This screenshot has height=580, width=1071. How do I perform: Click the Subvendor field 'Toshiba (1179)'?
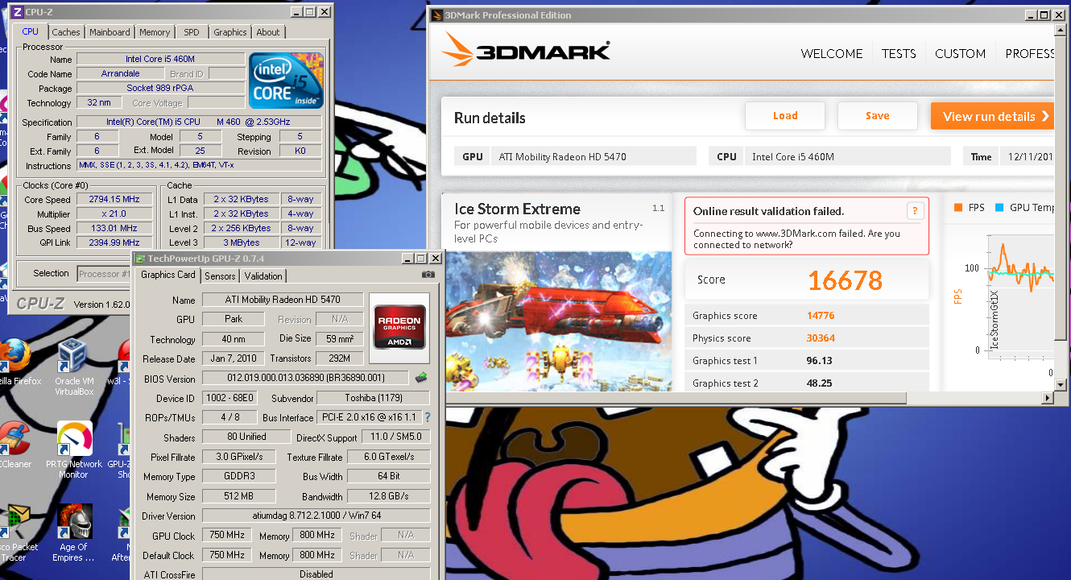(373, 397)
